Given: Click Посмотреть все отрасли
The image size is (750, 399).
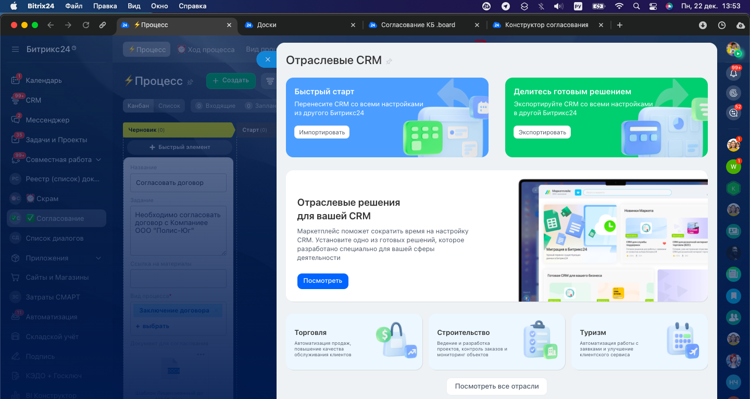Looking at the screenshot, I should (x=496, y=386).
